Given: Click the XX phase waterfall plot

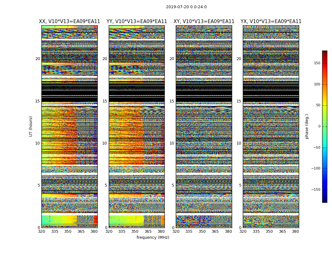Looking at the screenshot, I should 70,126.
